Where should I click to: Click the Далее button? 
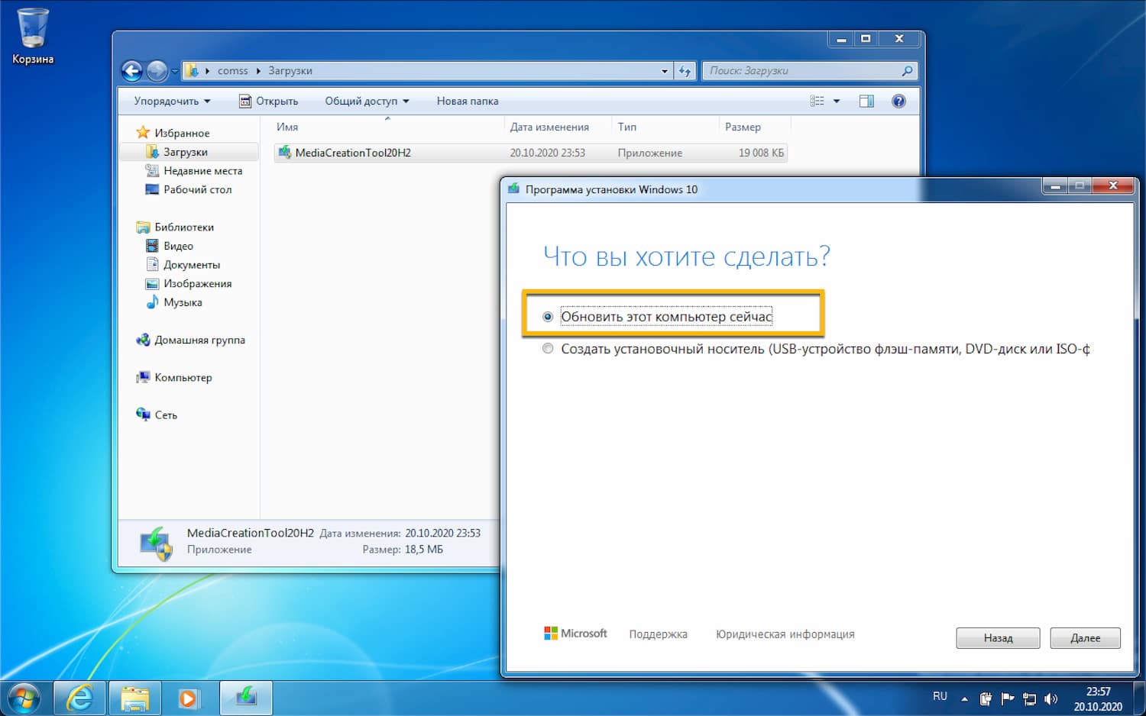[x=1085, y=638]
